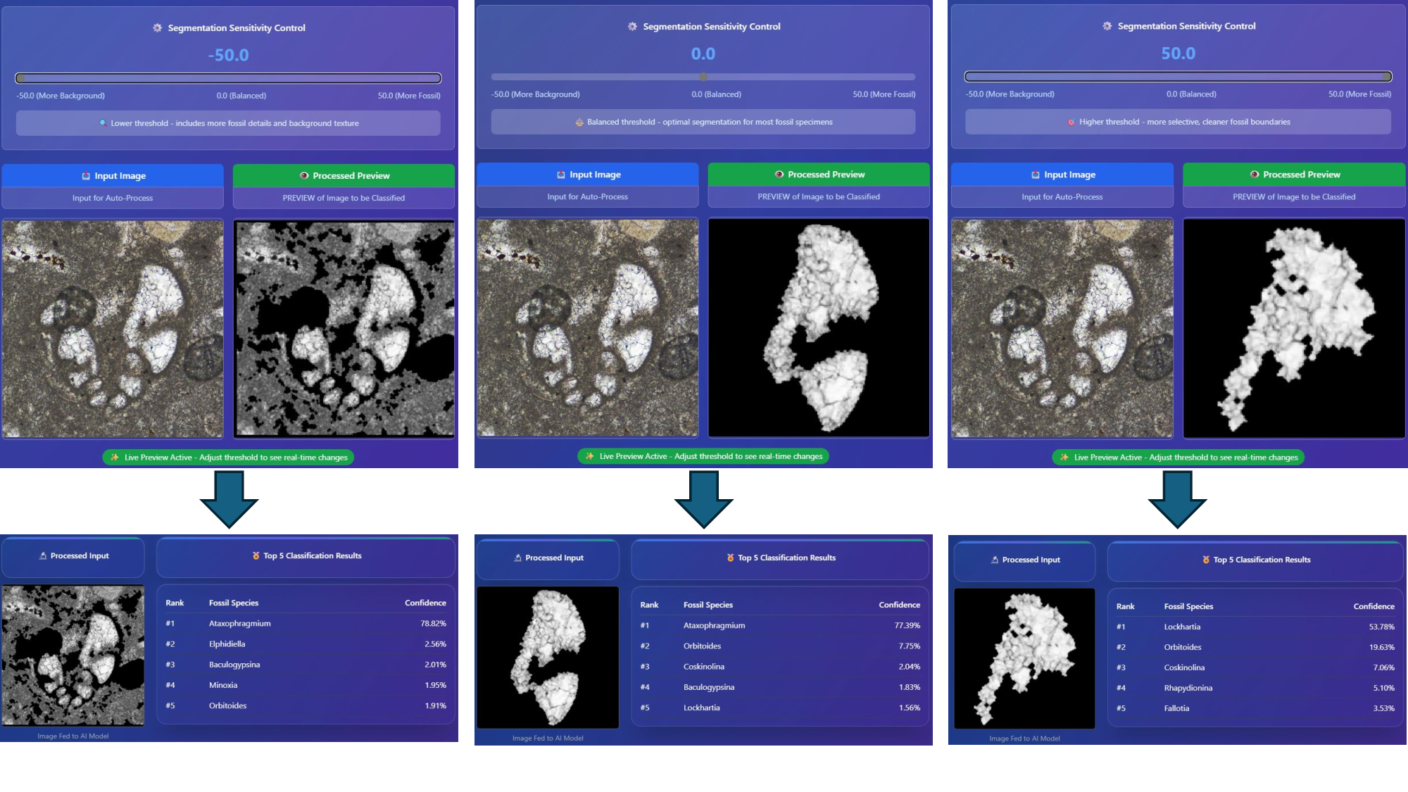This screenshot has height=792, width=1408.
Task: Click the blue droplet icon in lower threshold message
Action: pyautogui.click(x=102, y=122)
